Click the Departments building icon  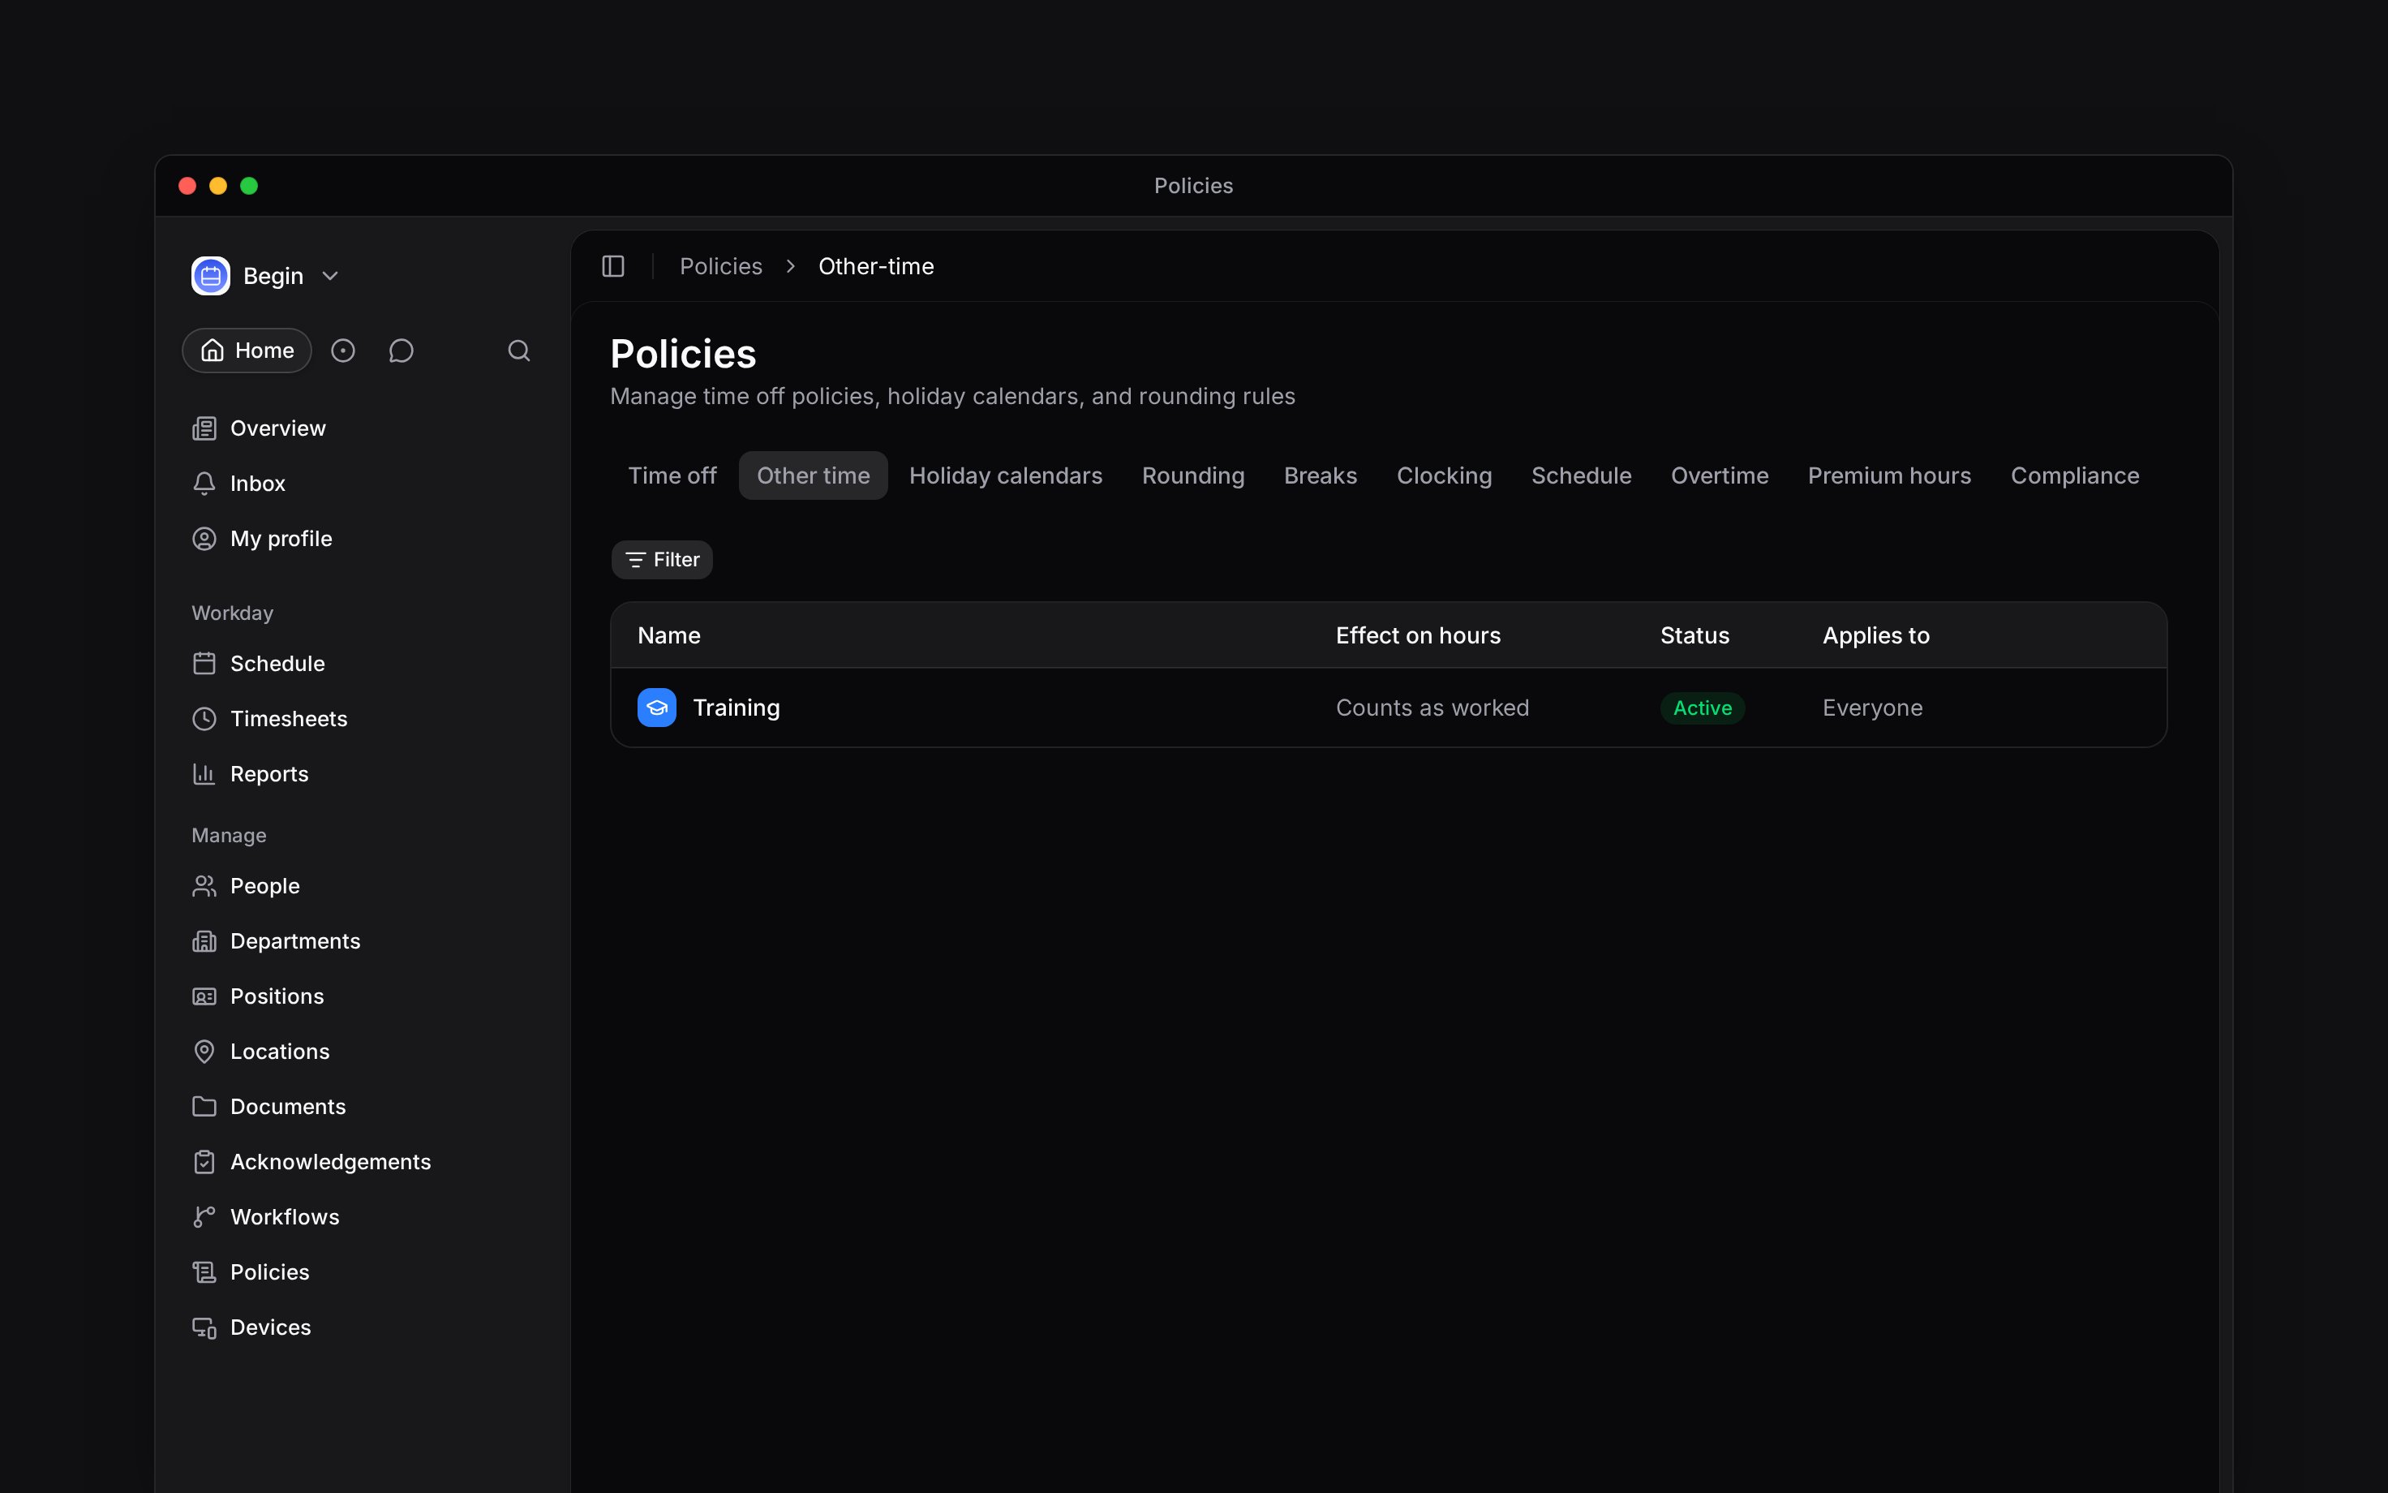click(x=204, y=941)
